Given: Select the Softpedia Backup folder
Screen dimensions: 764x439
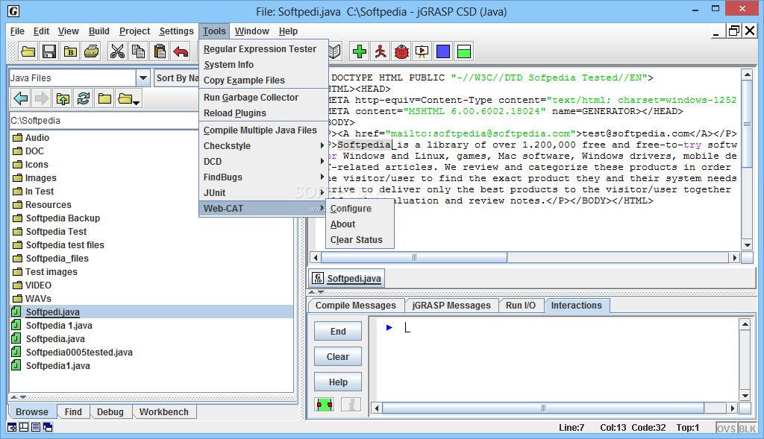Looking at the screenshot, I should click(x=63, y=218).
